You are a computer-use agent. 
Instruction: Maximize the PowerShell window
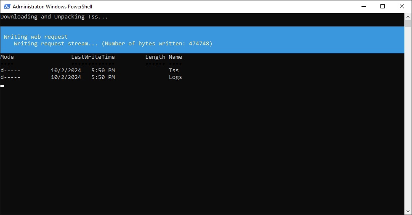click(x=383, y=6)
